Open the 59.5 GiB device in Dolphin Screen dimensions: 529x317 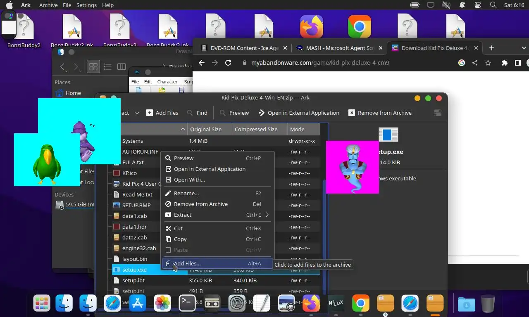74,204
